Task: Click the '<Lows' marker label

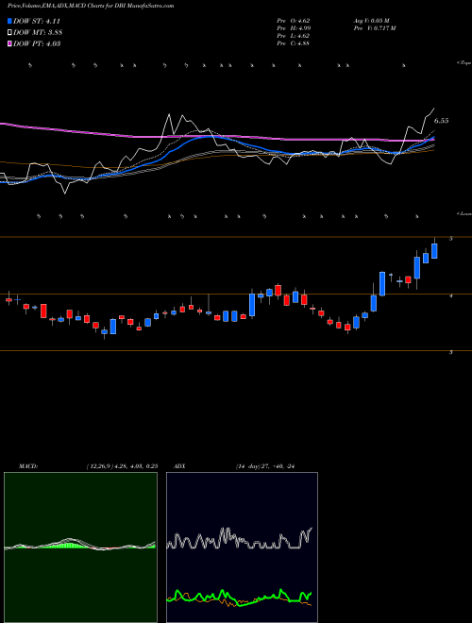Action: [x=464, y=213]
